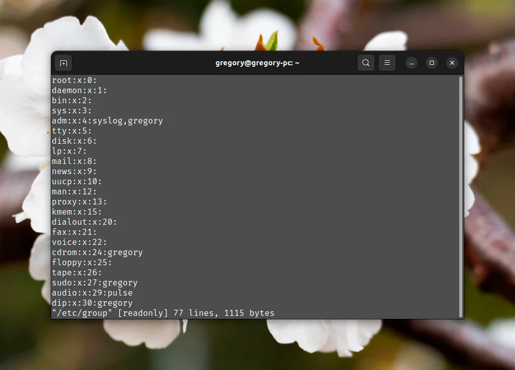The image size is (515, 370).
Task: Click the floppy:x:25: entry
Action: [81, 262]
